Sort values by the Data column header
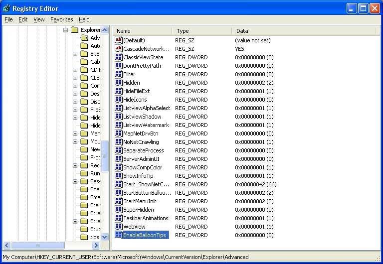The image size is (383, 264). [303, 31]
